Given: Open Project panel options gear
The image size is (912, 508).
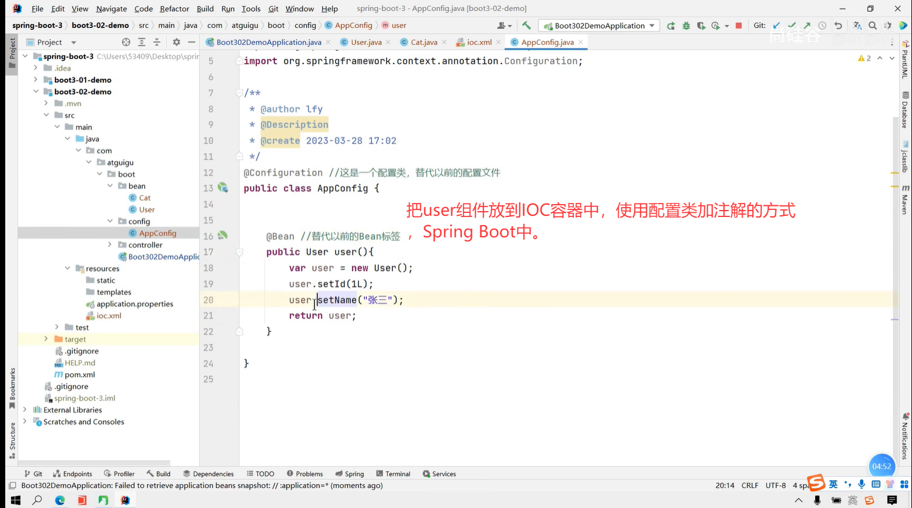Looking at the screenshot, I should click(176, 42).
